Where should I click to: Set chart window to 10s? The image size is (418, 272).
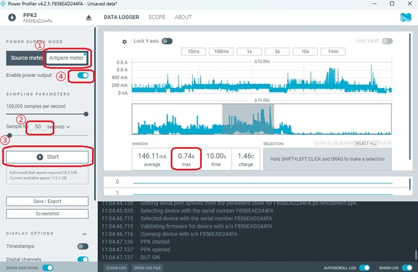pyautogui.click(x=305, y=52)
